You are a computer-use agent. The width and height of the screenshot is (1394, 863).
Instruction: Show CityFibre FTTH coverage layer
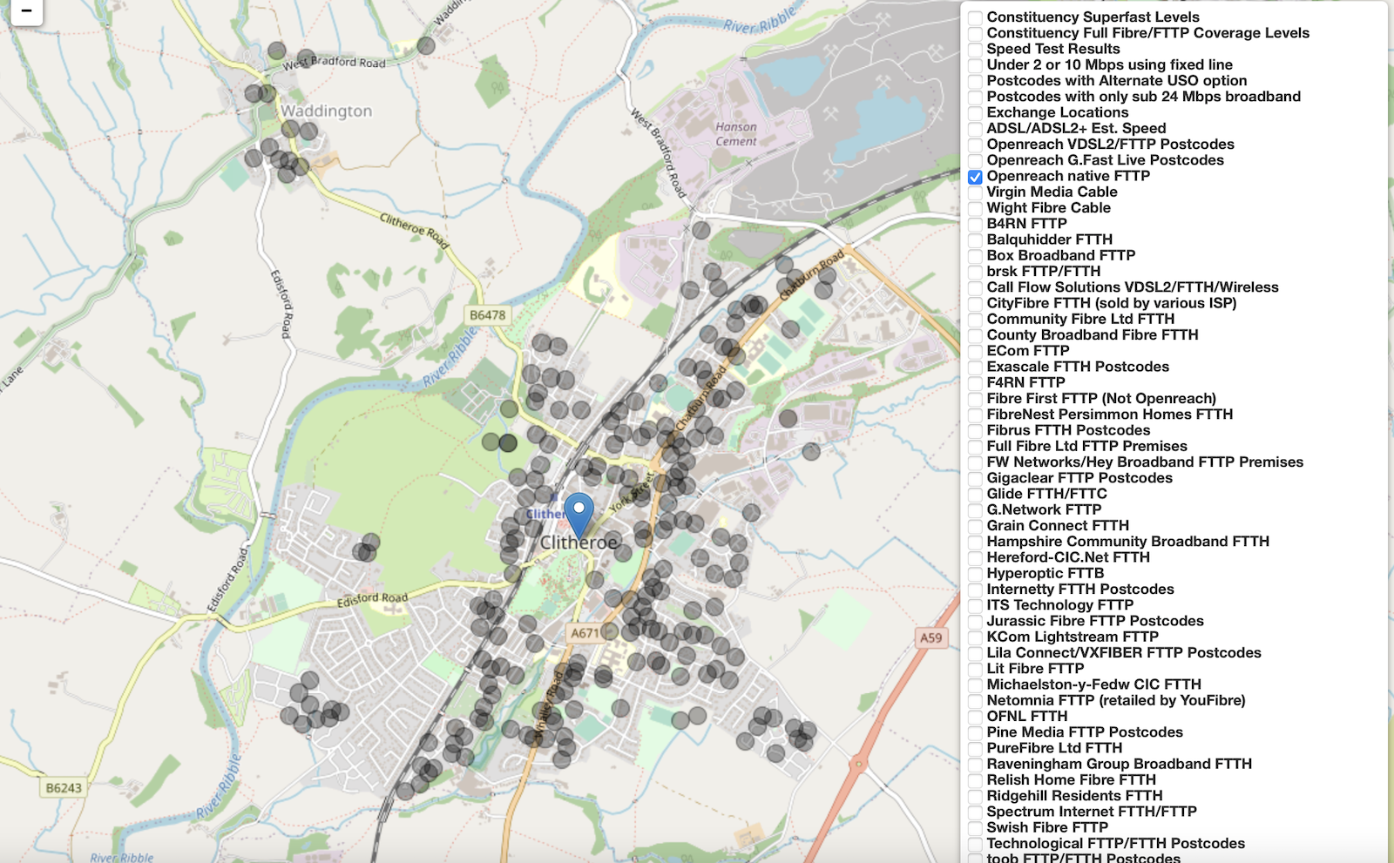[x=976, y=303]
